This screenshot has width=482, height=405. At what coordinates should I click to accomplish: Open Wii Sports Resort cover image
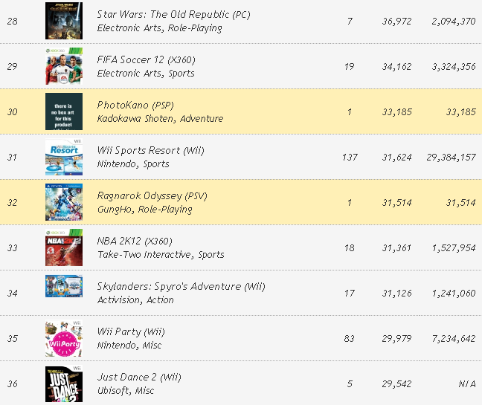(64, 157)
